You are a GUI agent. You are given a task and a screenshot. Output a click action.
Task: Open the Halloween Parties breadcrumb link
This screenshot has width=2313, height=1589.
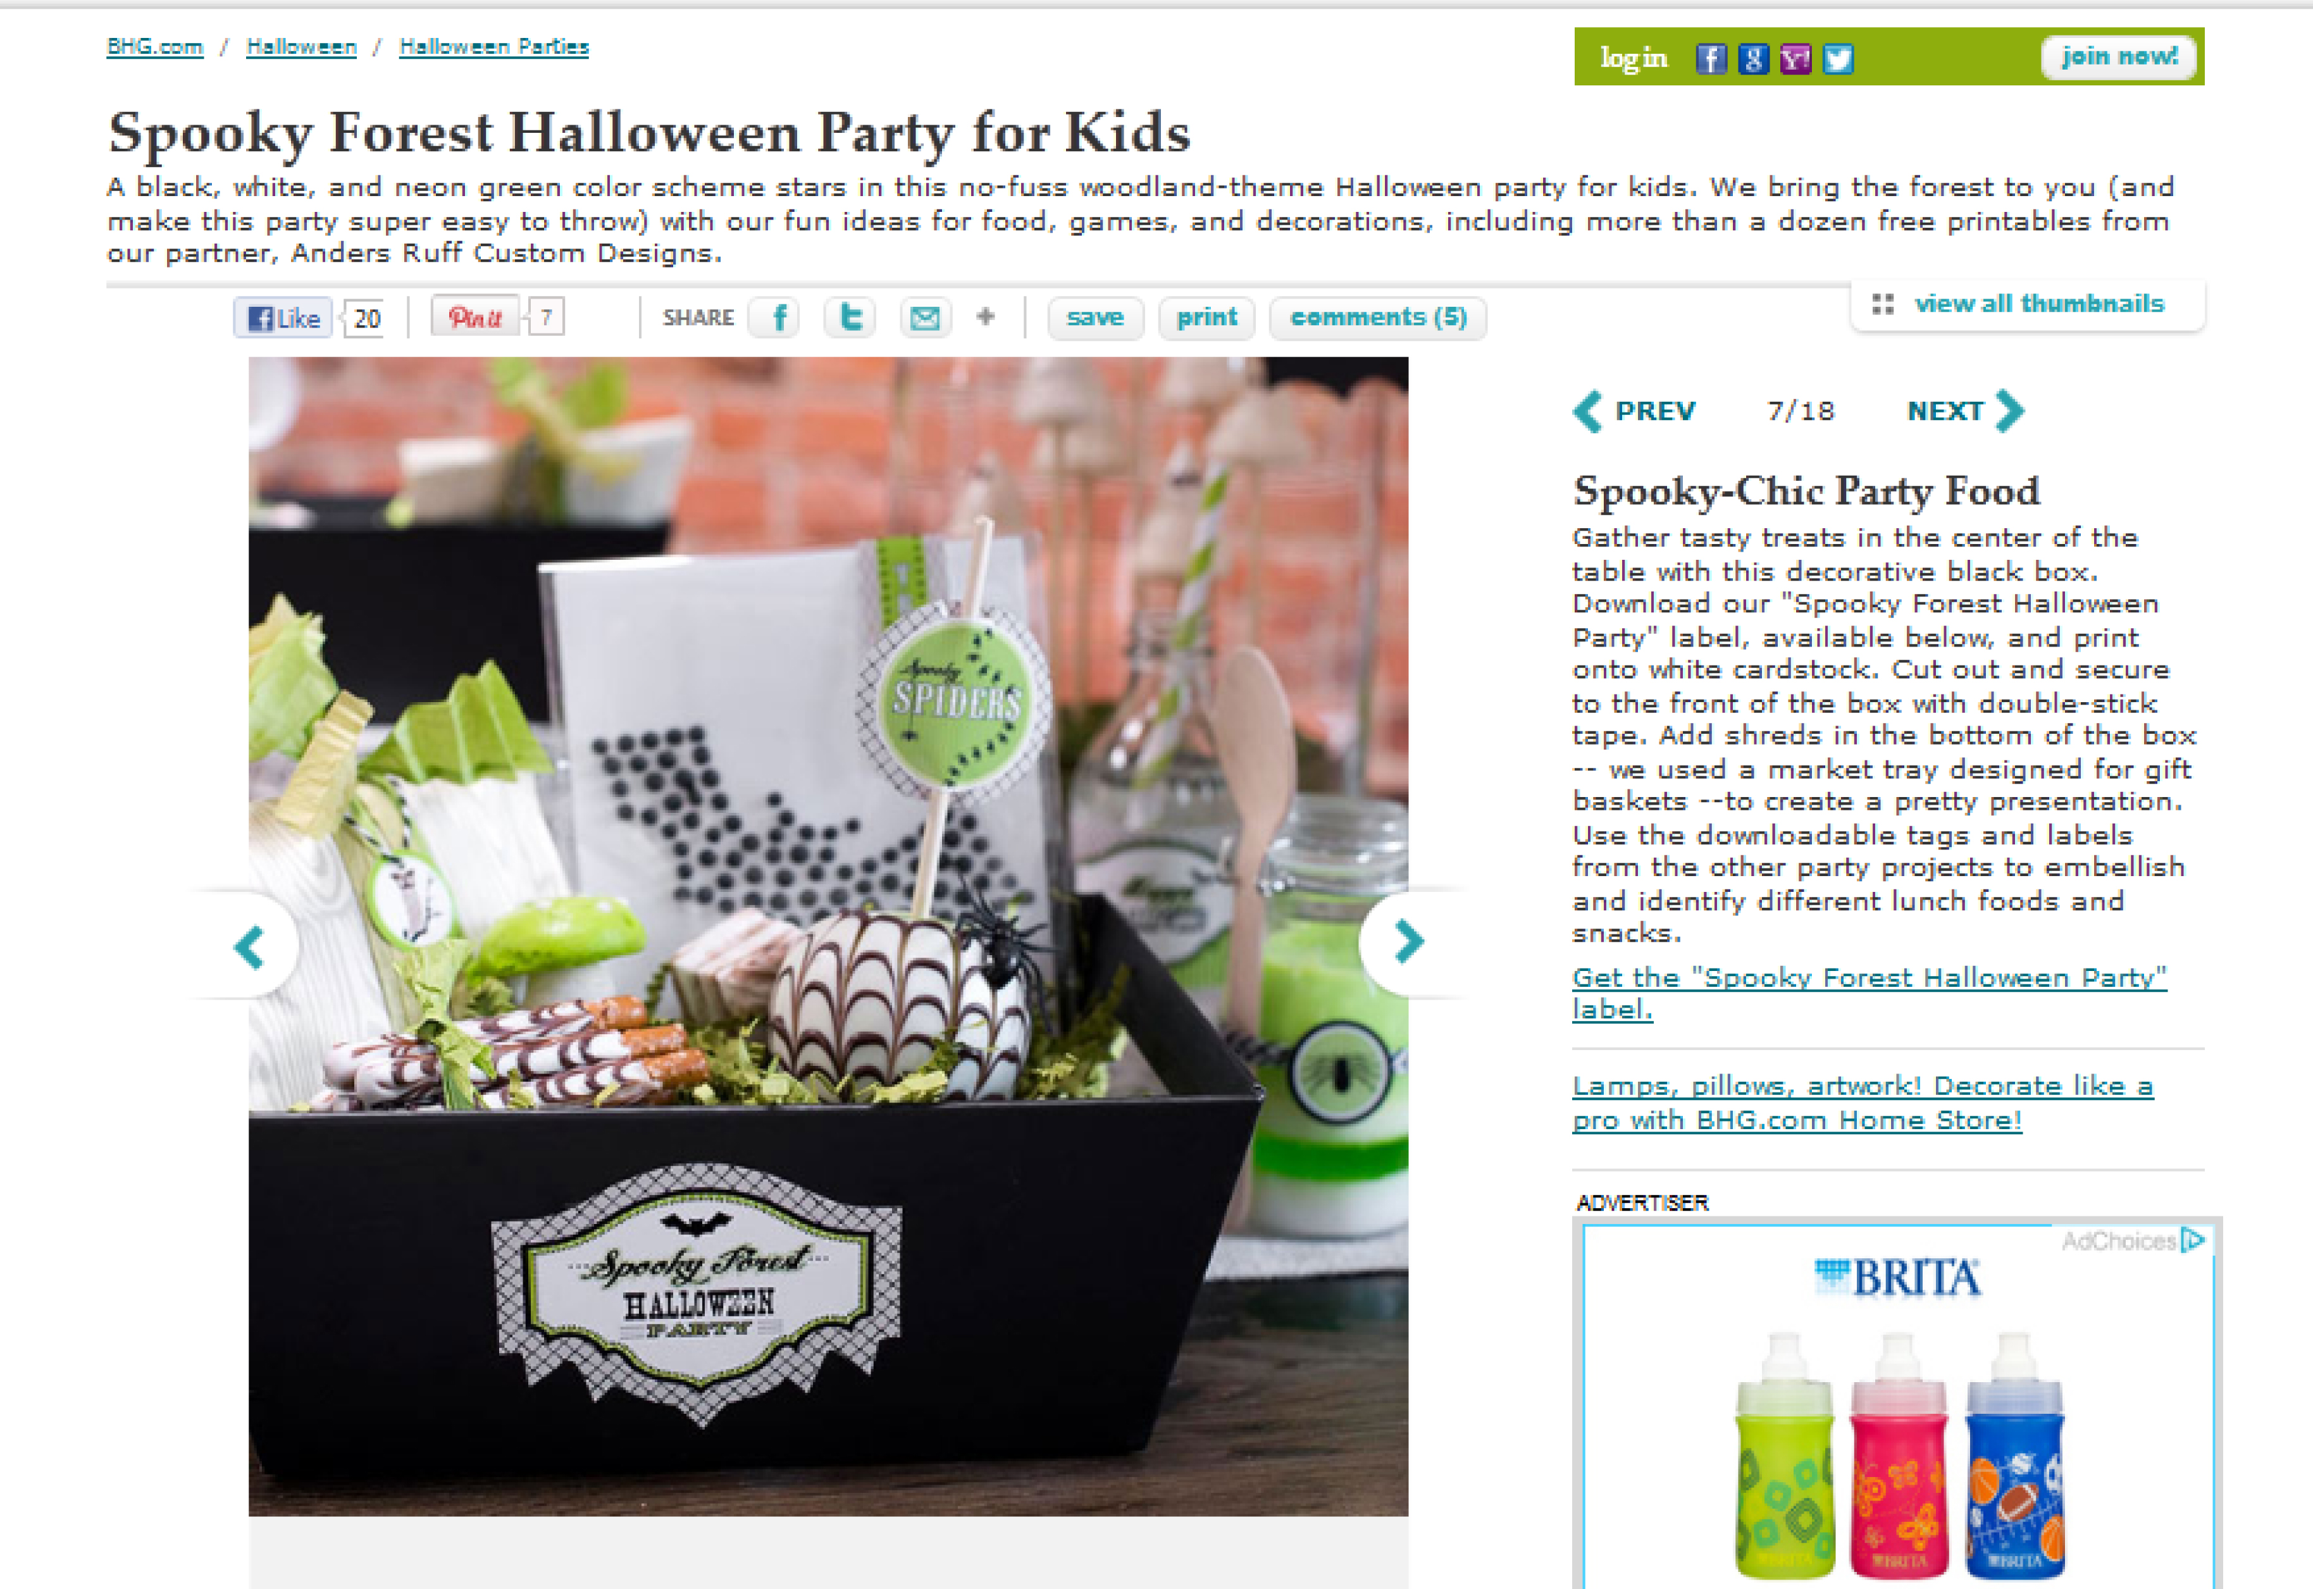(494, 47)
